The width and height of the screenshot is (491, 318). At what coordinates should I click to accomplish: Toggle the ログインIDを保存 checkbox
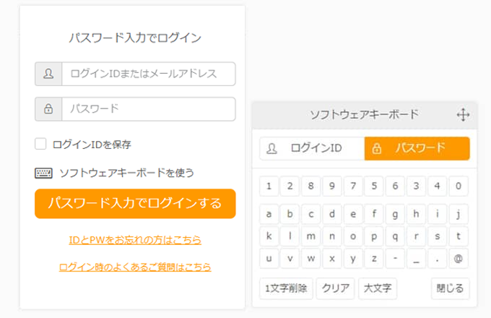coord(41,144)
